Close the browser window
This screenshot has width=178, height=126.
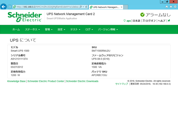click(x=174, y=2)
